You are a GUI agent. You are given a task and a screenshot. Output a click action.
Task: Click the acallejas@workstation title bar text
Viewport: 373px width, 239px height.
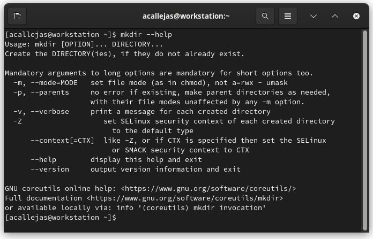pos(186,16)
